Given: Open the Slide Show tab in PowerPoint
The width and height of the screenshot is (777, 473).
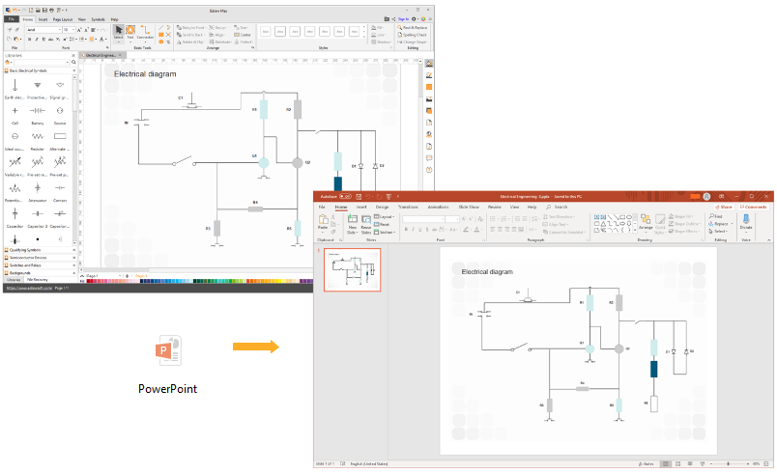Looking at the screenshot, I should (x=469, y=207).
